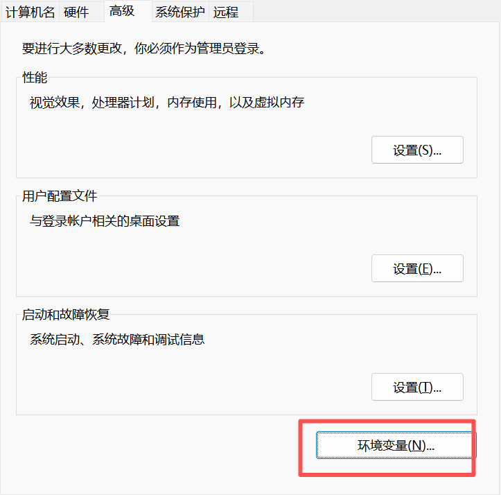Click the administrator login notice text

click(144, 49)
